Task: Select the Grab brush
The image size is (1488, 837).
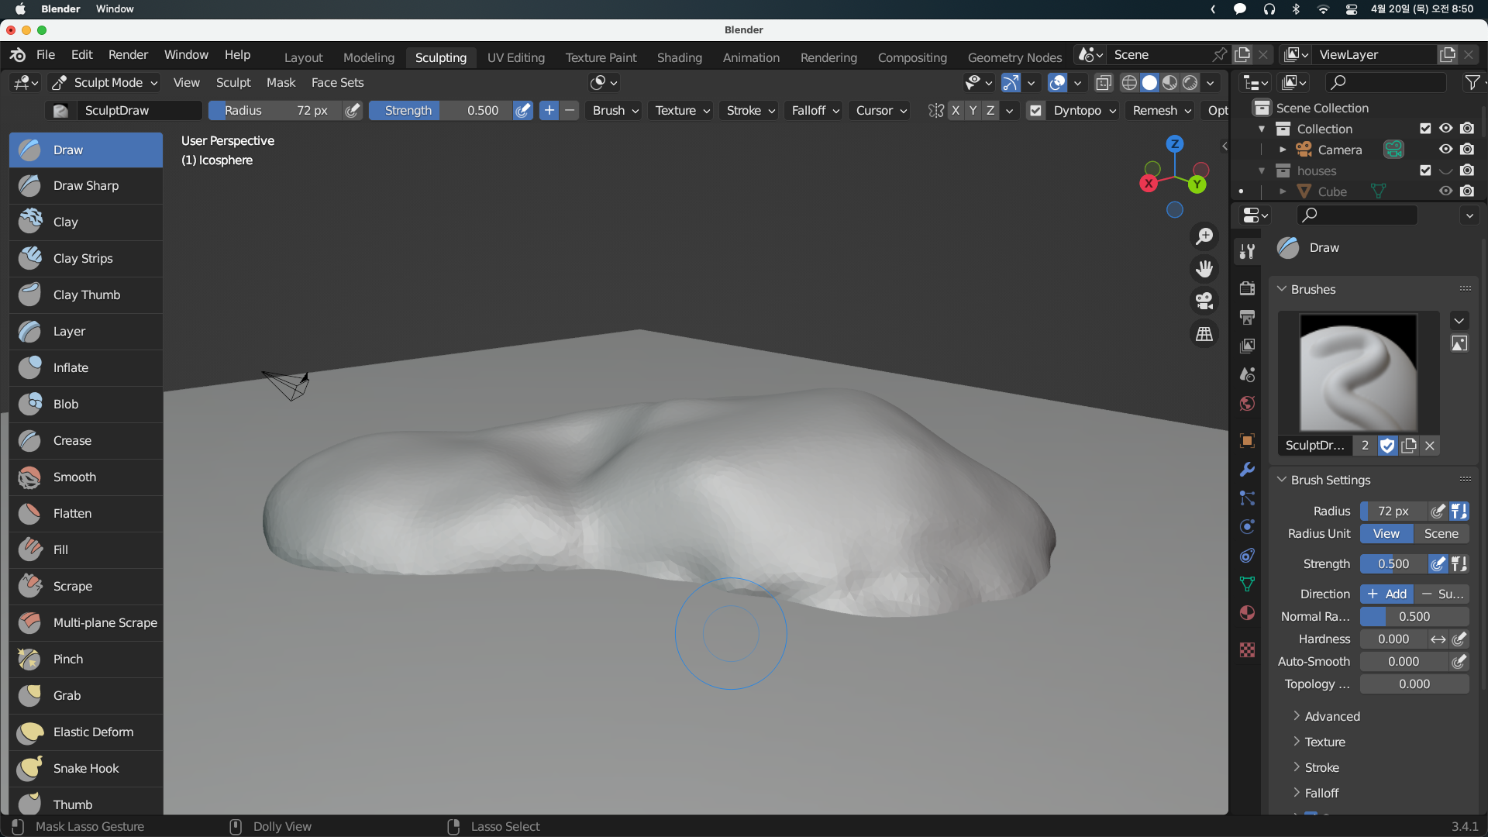Action: [86, 696]
